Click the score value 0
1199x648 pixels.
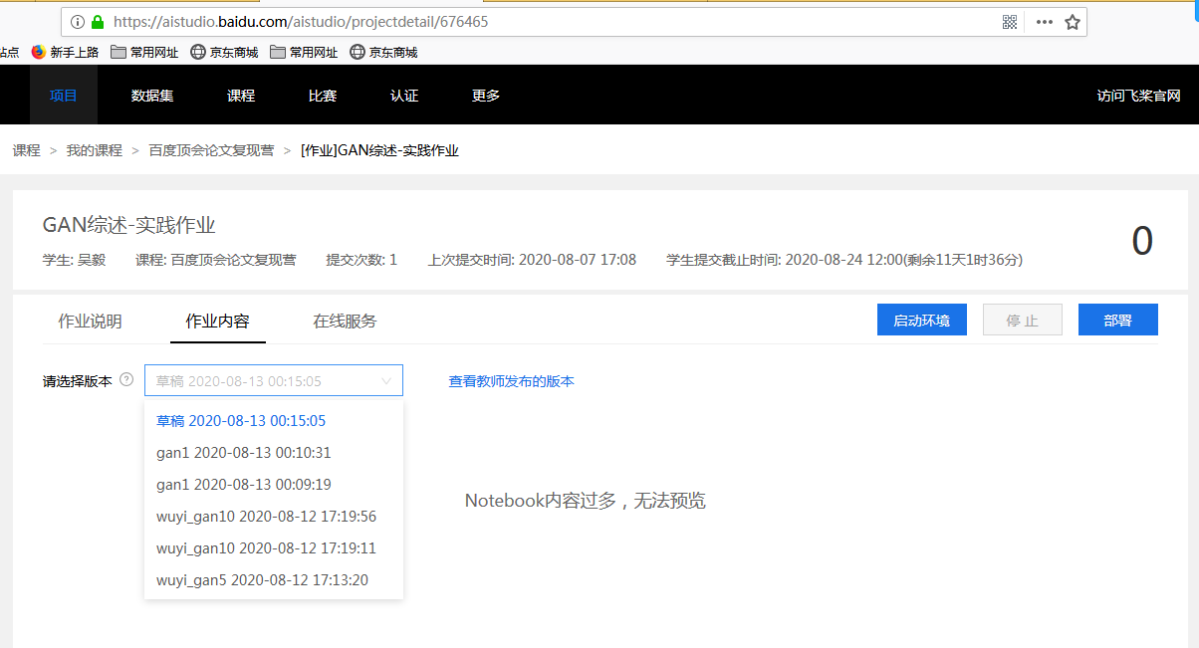point(1142,241)
